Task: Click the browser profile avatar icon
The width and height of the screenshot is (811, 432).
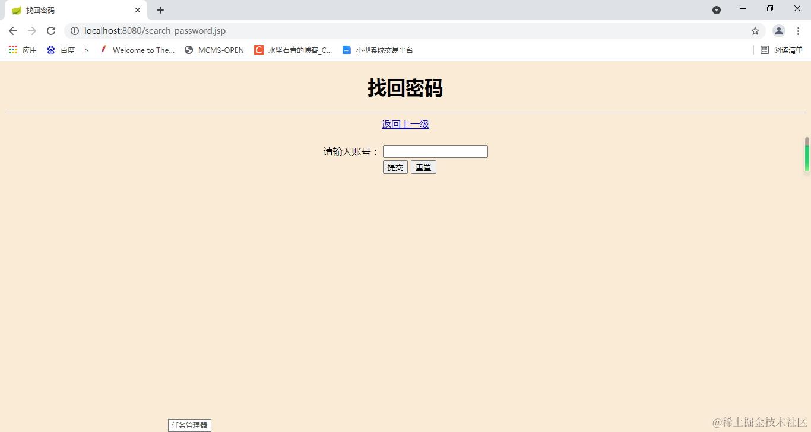Action: point(778,31)
